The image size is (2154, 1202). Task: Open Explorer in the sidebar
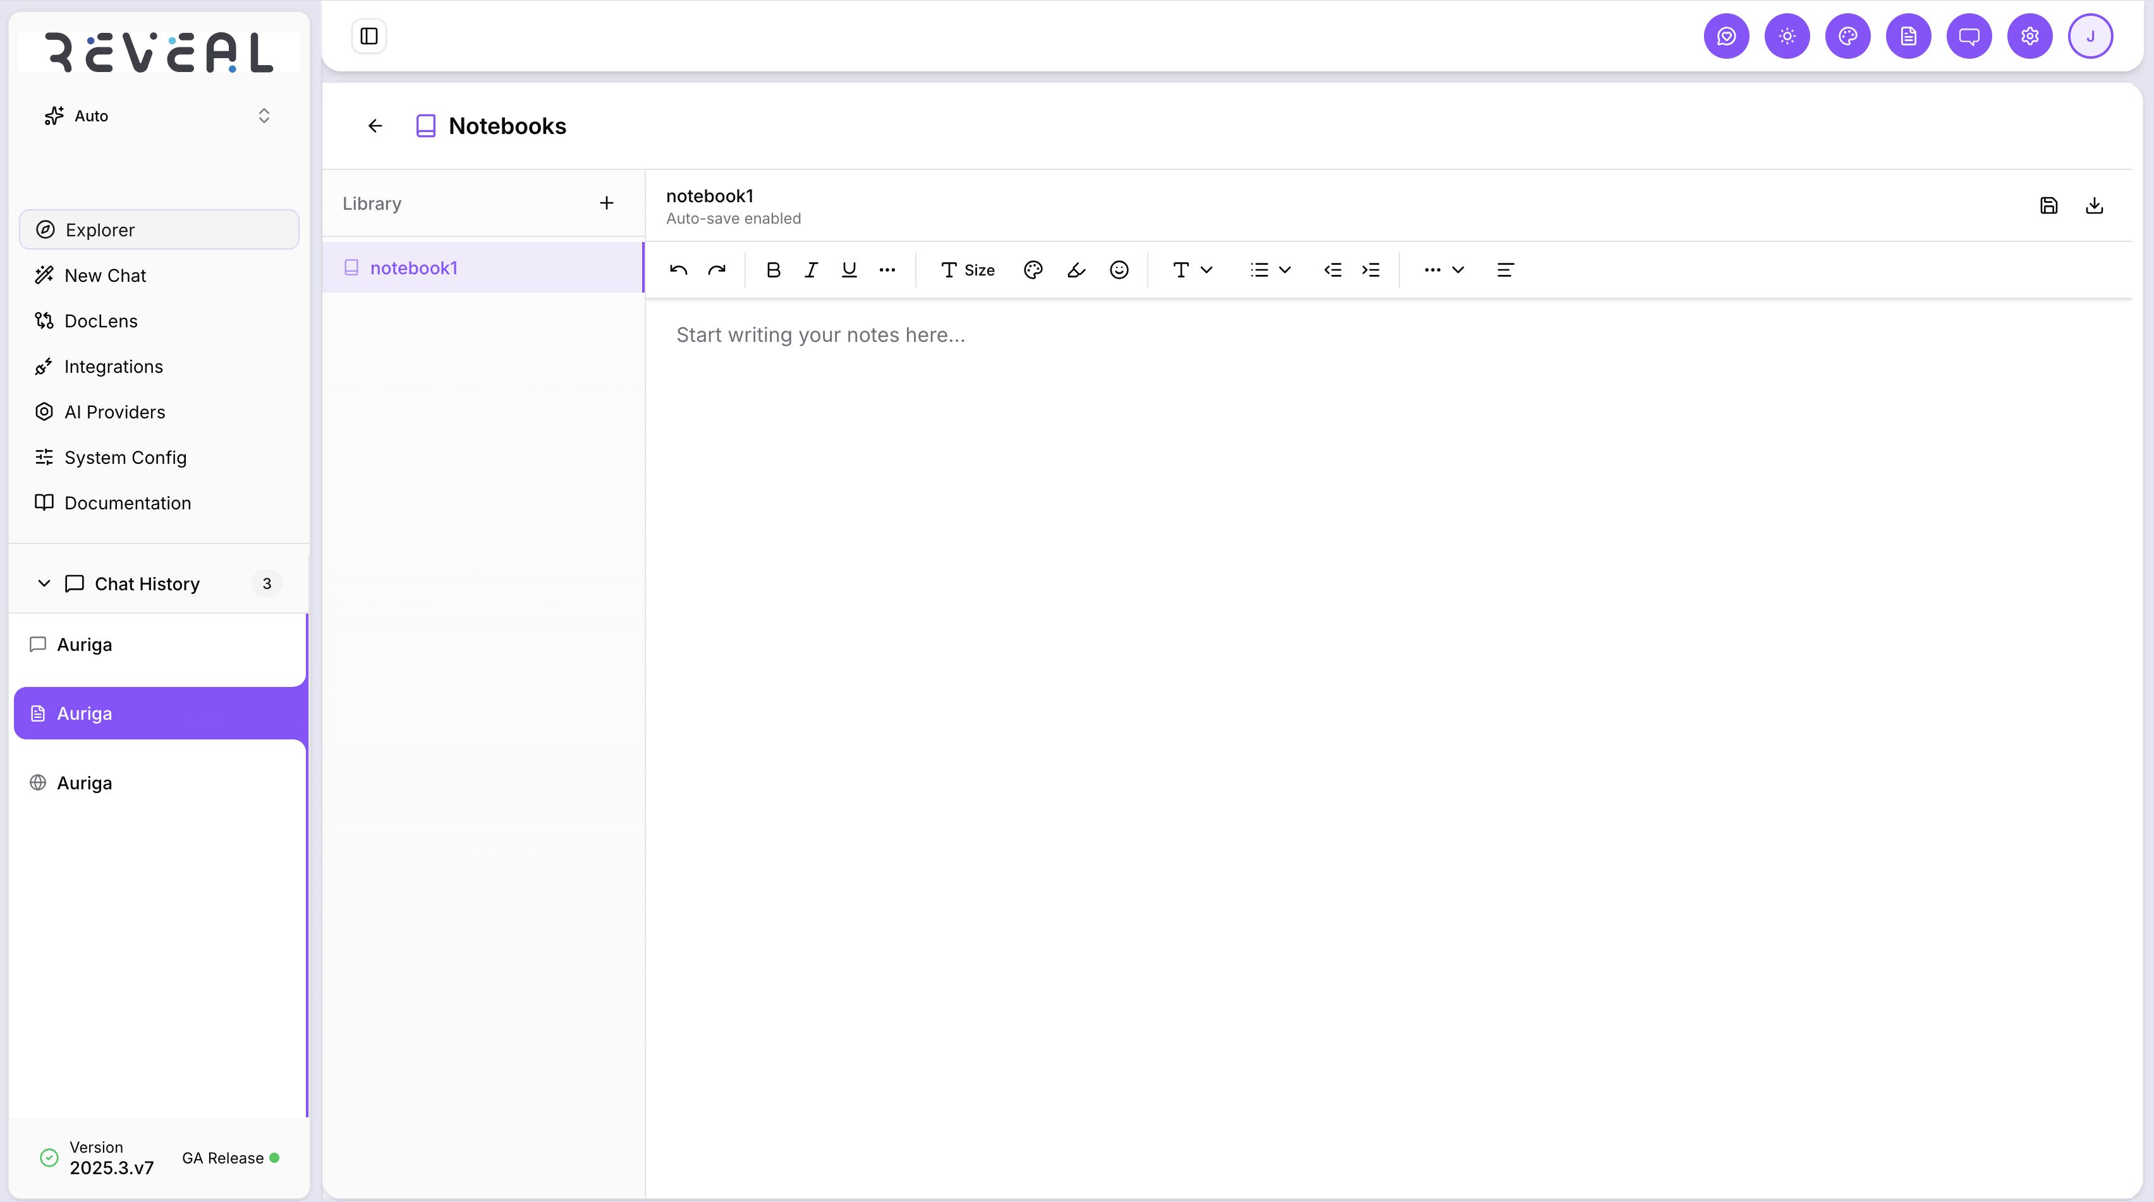click(x=159, y=230)
